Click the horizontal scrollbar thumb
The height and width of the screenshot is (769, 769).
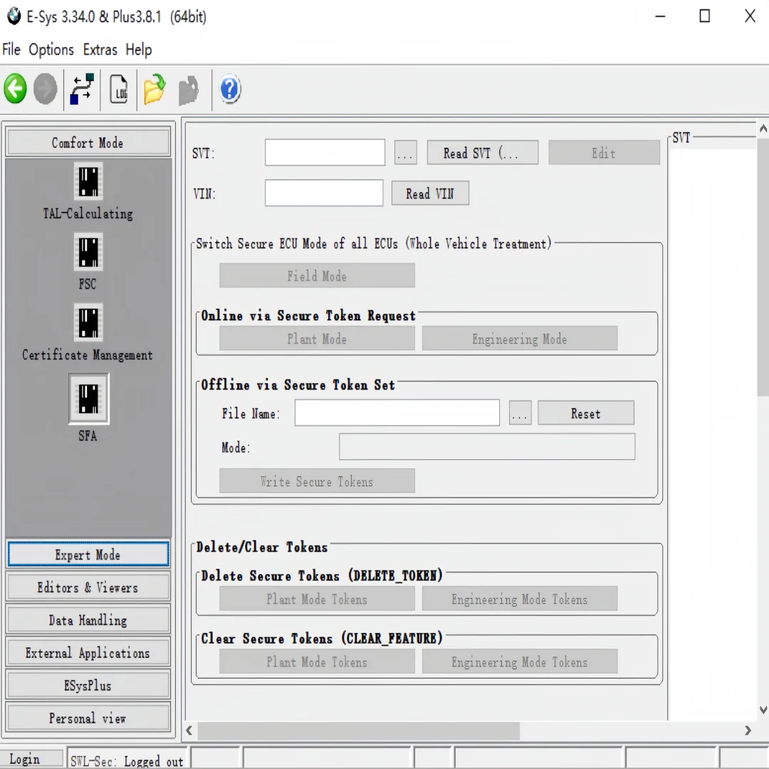tap(358, 731)
